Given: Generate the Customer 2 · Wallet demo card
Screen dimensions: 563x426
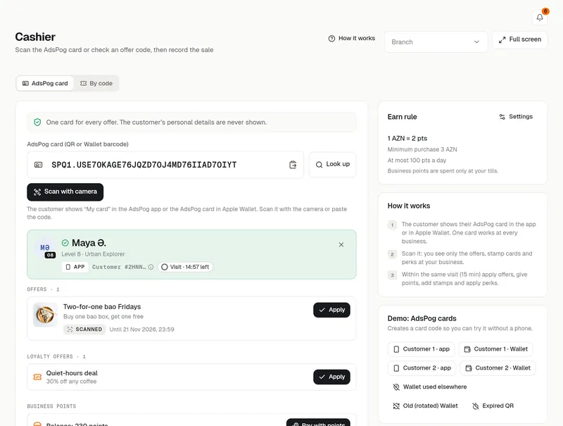Looking at the screenshot, I should [498, 368].
